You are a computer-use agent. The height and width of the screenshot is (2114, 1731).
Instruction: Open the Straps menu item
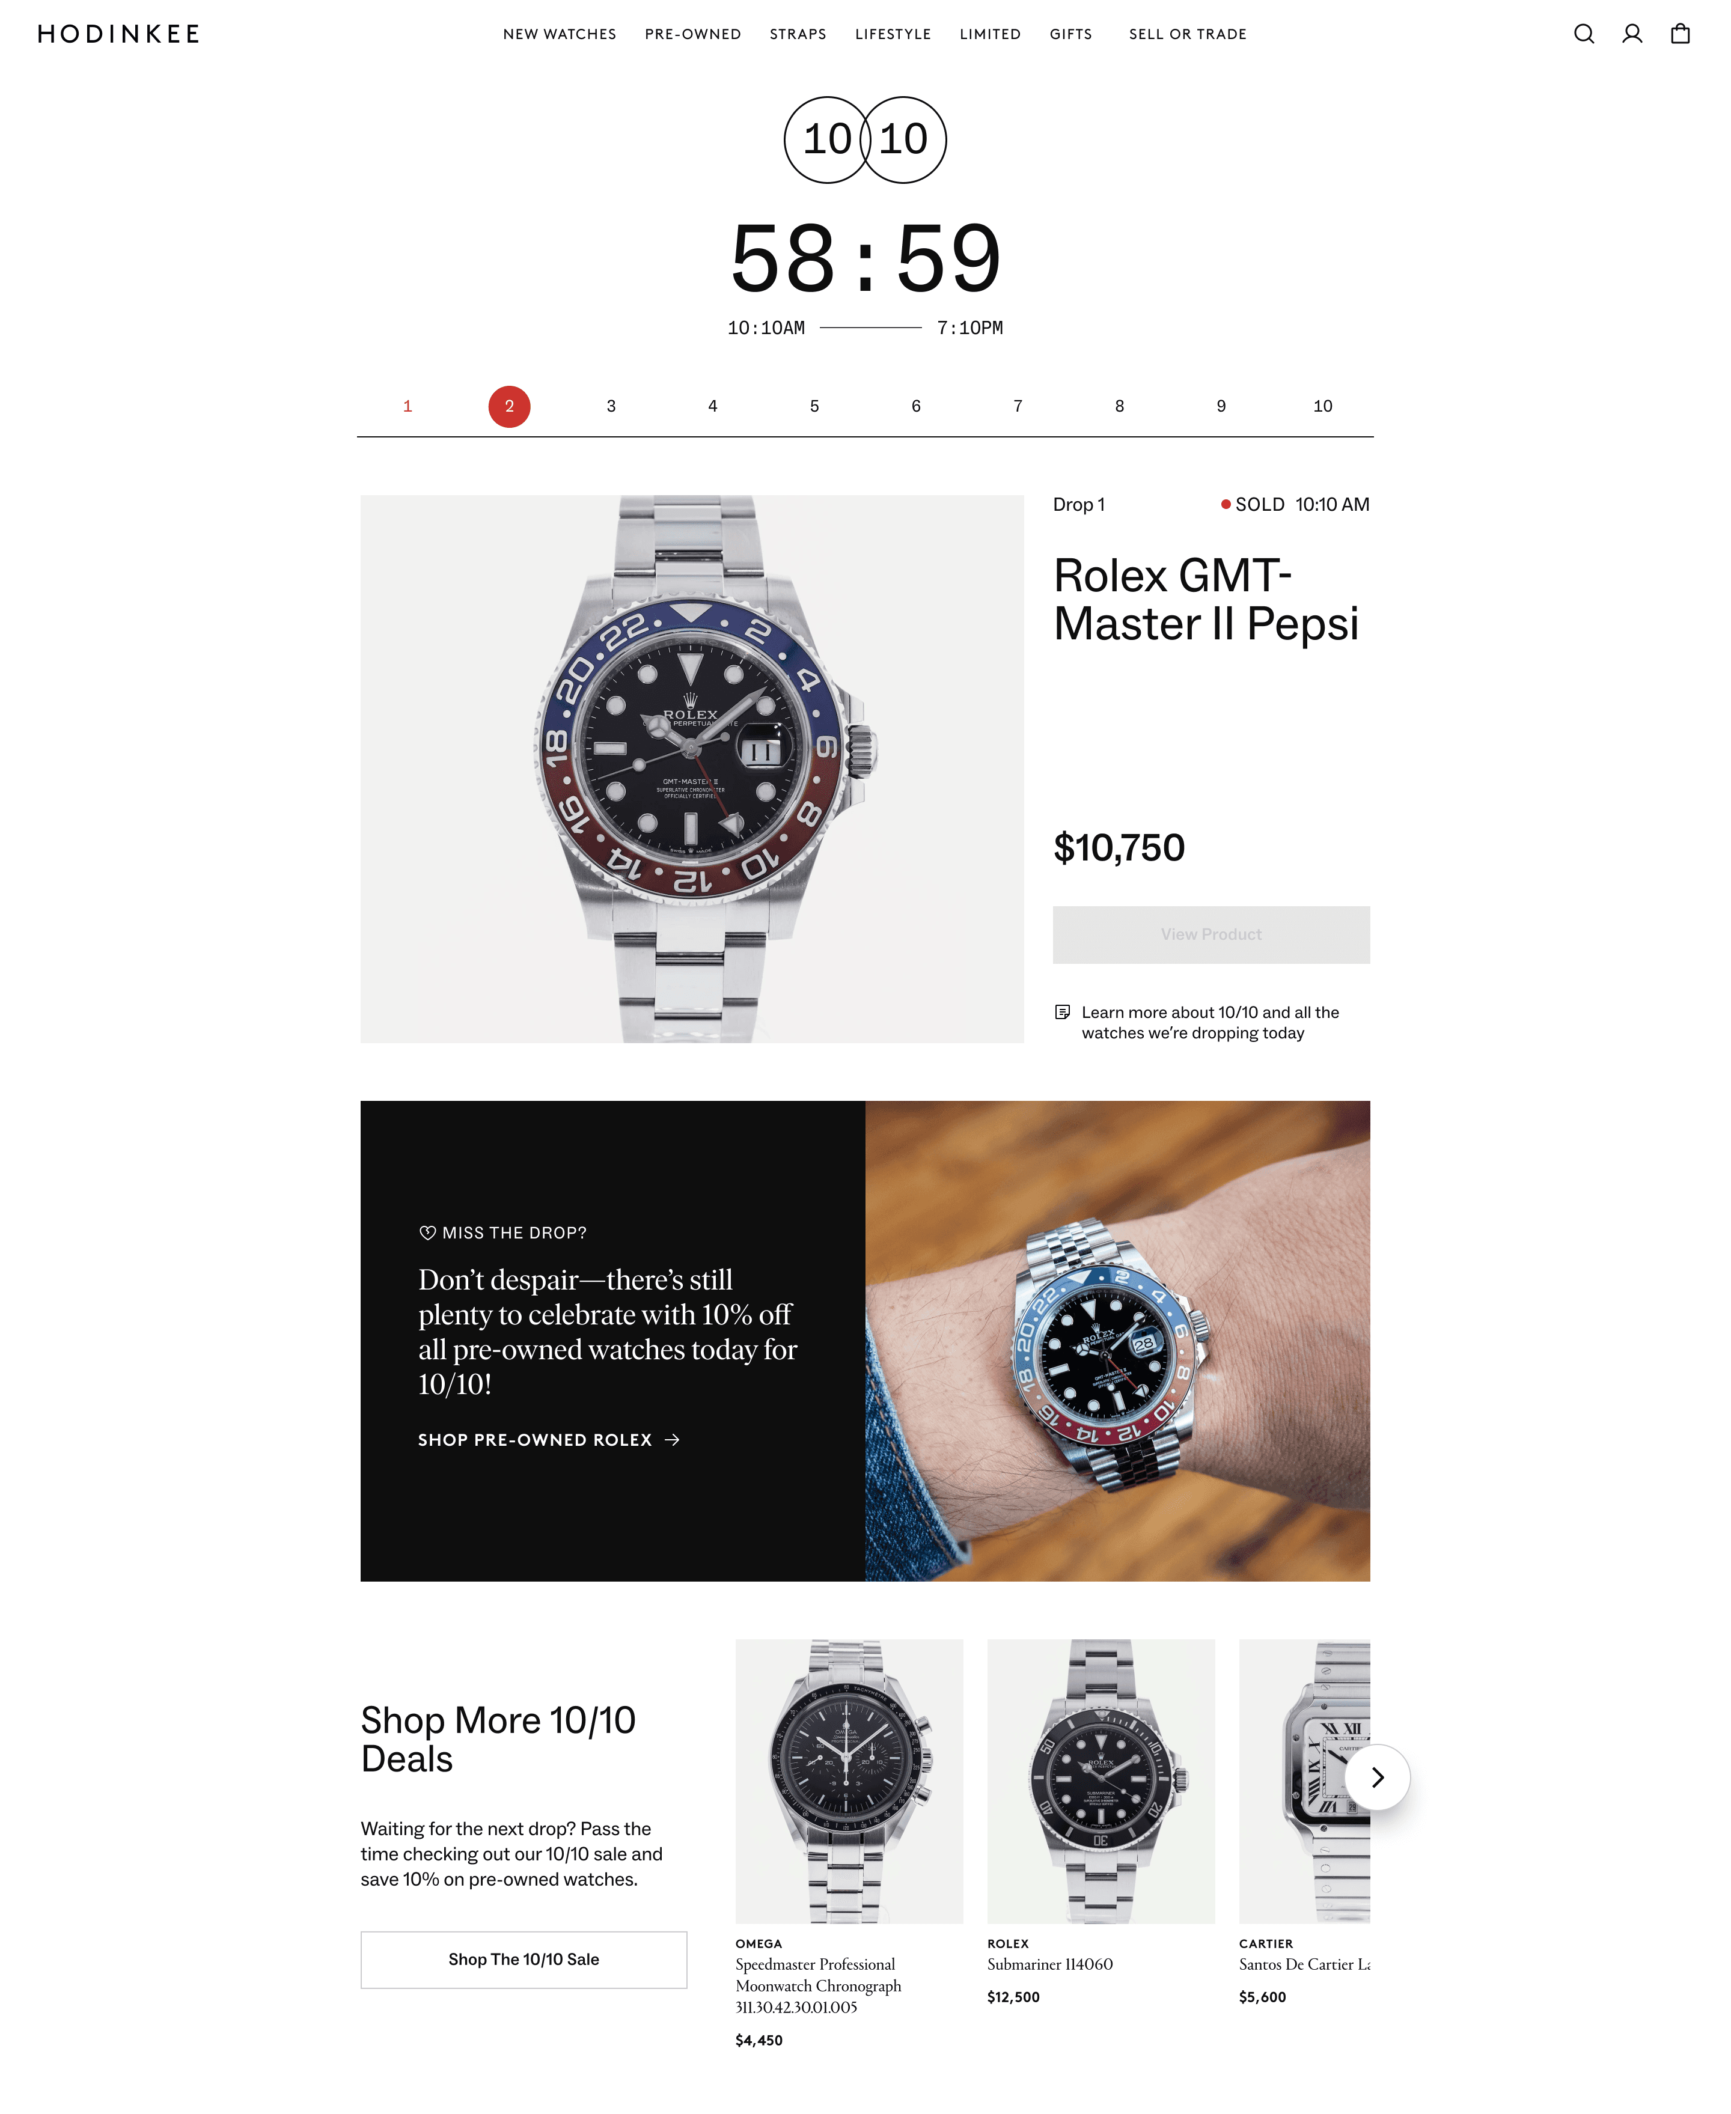pos(798,34)
